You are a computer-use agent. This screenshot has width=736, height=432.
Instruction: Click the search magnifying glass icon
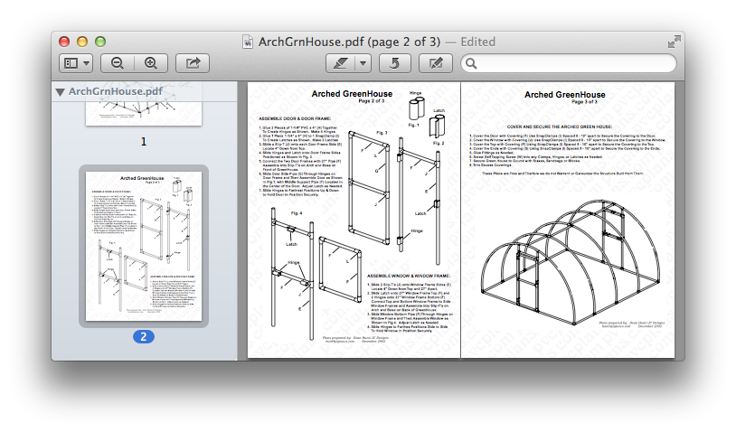[x=471, y=63]
